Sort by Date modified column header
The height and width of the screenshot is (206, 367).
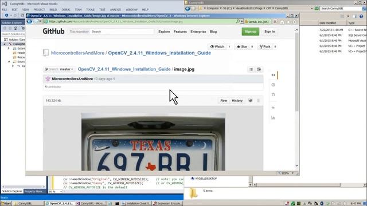pos(332,23)
